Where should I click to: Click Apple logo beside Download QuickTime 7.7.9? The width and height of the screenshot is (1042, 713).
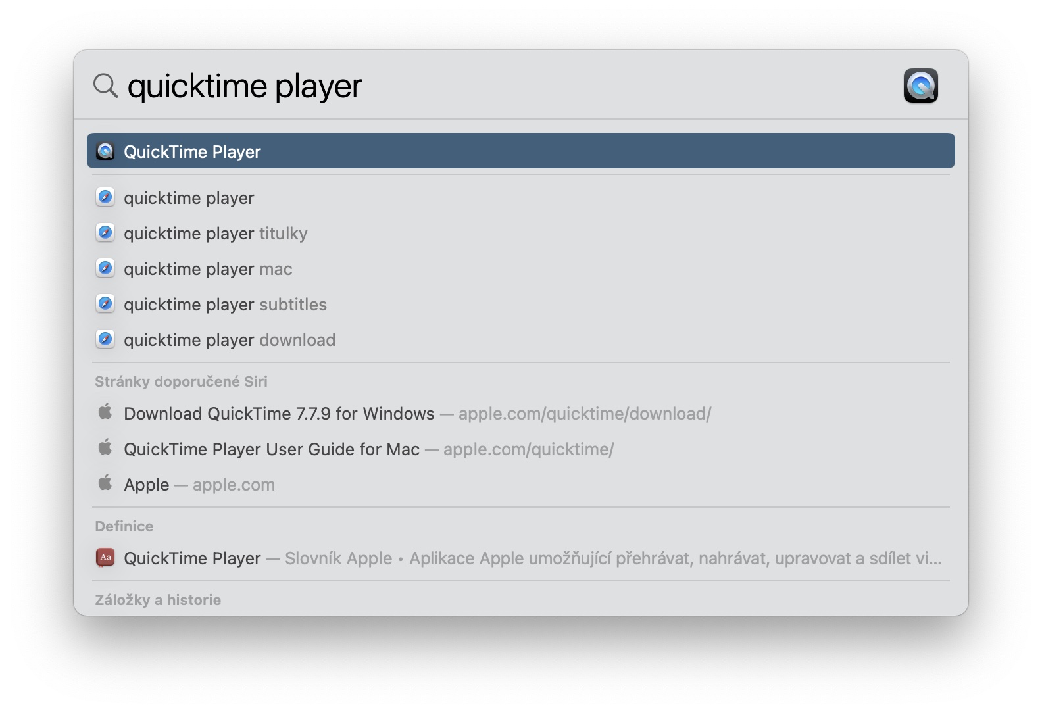(105, 412)
